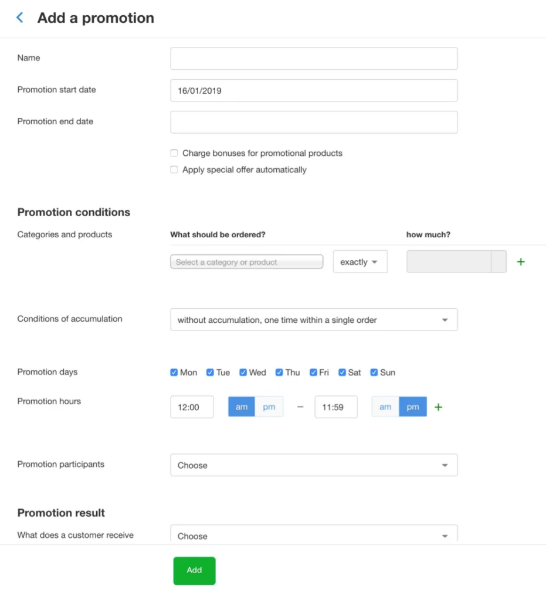
Task: Expand Conditions of accumulation dropdown
Action: pos(314,320)
